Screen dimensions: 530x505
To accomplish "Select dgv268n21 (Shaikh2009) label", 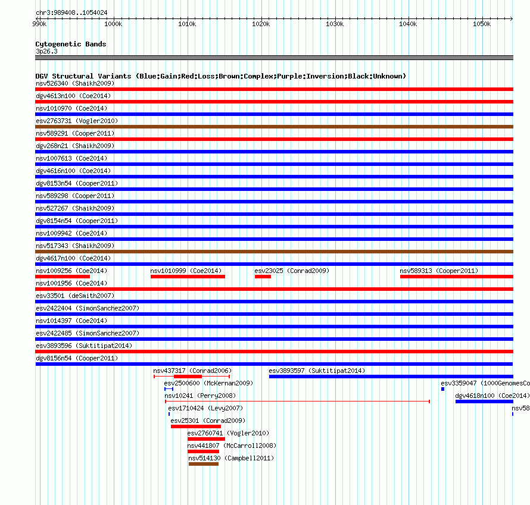I will coord(75,146).
